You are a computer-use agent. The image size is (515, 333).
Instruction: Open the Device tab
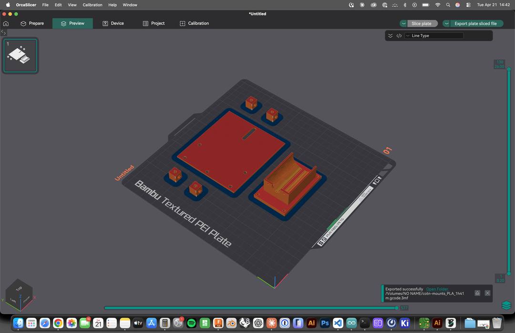(113, 23)
